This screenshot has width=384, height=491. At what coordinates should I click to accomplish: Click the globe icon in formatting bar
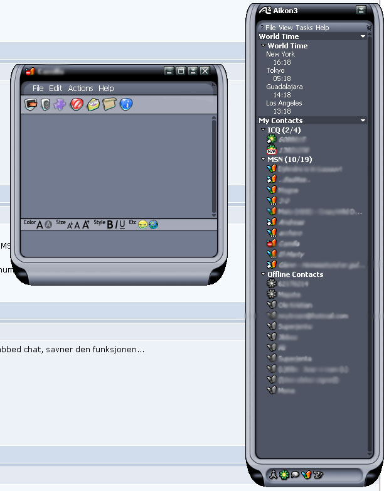pyautogui.click(x=153, y=225)
